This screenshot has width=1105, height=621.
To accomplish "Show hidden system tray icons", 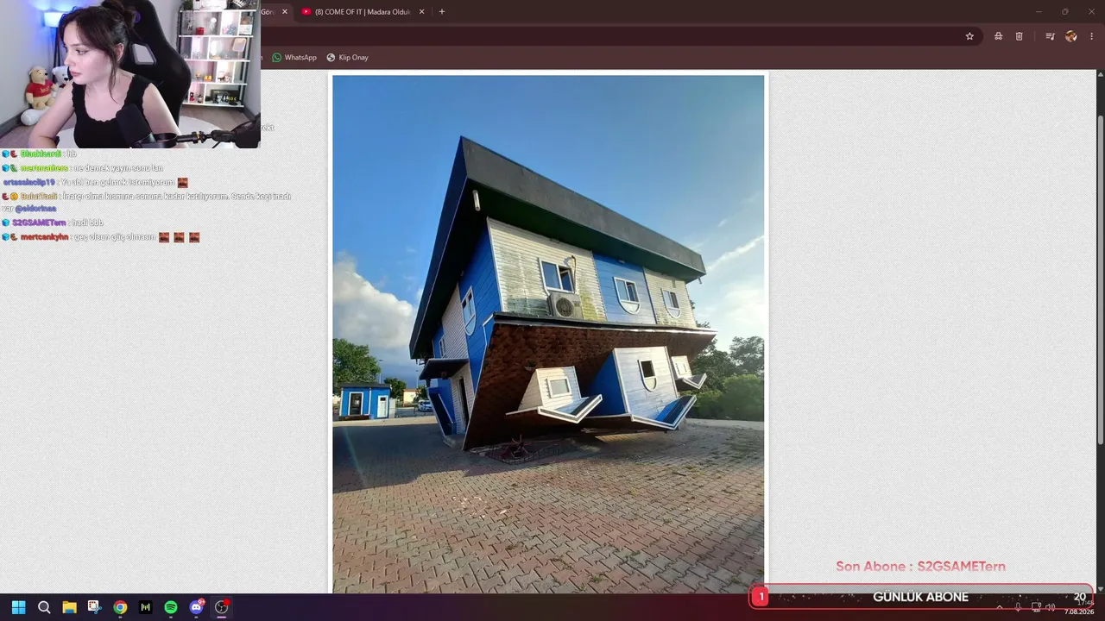I will click(1000, 607).
